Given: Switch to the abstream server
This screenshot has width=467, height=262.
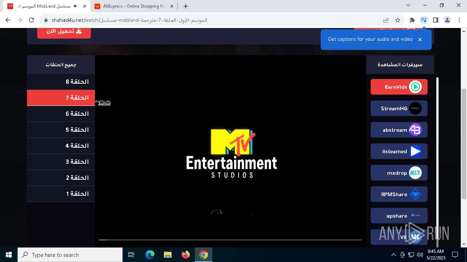Looking at the screenshot, I should (x=399, y=130).
